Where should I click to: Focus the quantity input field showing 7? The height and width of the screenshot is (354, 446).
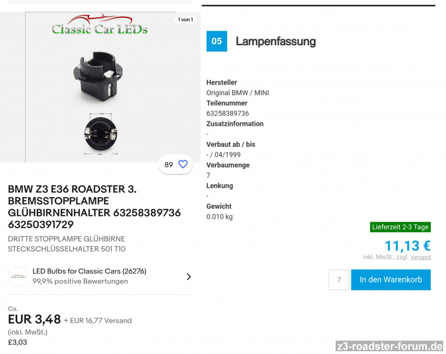(339, 279)
